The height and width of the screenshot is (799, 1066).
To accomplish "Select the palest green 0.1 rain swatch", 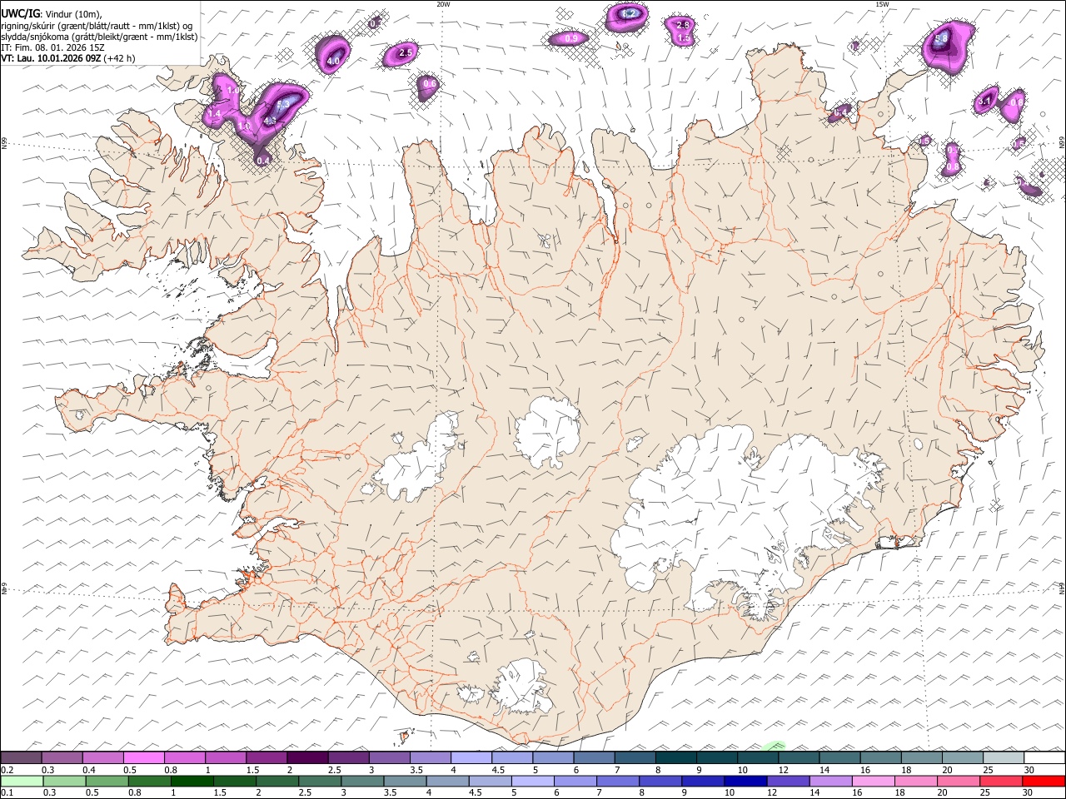I will (21, 782).
